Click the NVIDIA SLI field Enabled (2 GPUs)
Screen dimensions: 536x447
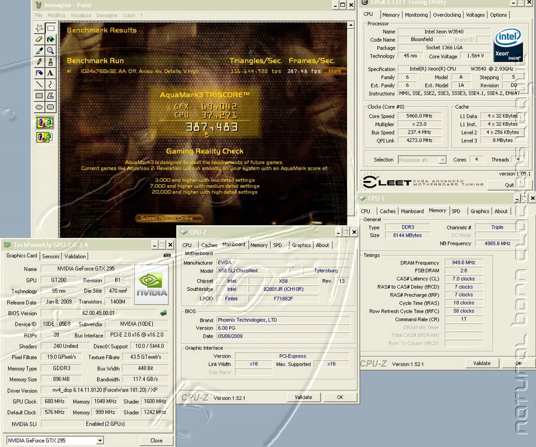(x=105, y=424)
